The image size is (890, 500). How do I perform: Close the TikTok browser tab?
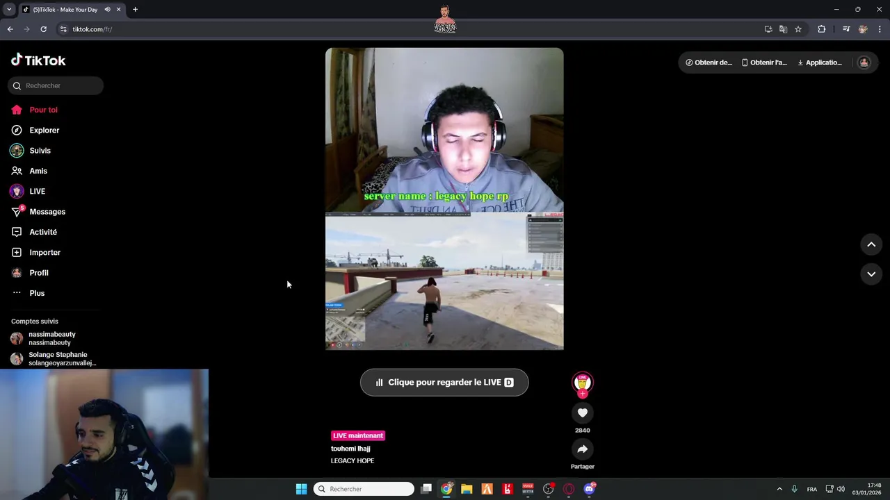pyautogui.click(x=119, y=10)
